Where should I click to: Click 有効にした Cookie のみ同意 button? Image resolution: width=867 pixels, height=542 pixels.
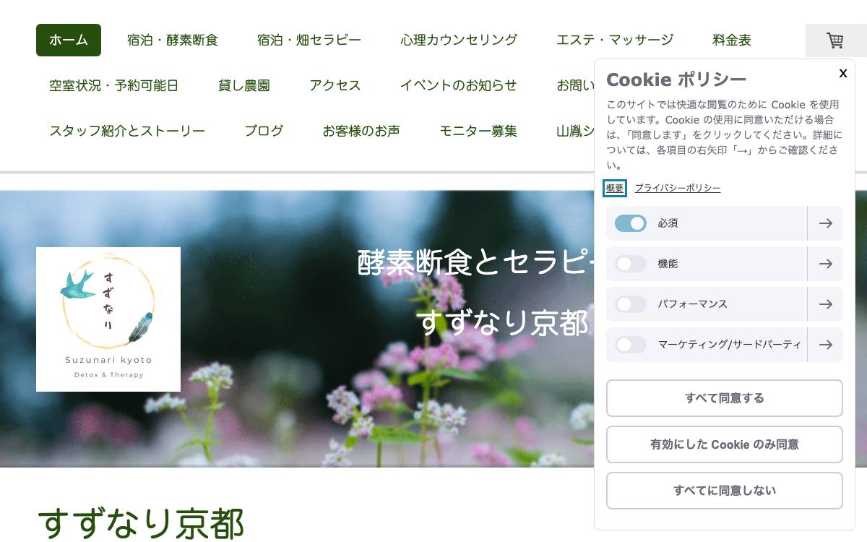tap(725, 444)
